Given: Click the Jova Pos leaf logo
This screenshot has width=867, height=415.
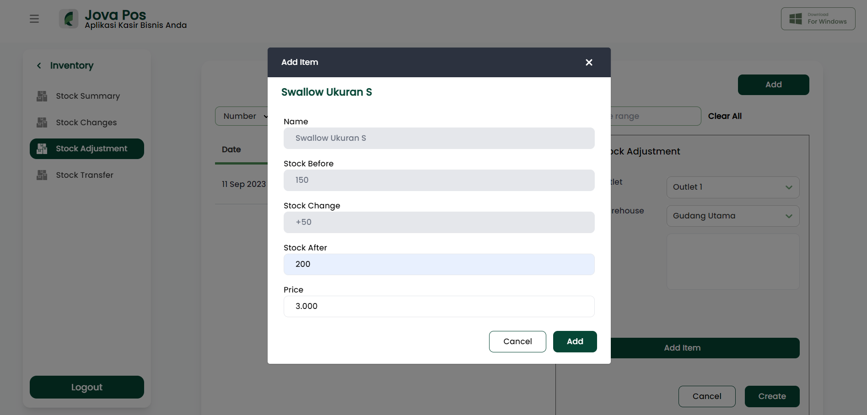Looking at the screenshot, I should tap(69, 19).
